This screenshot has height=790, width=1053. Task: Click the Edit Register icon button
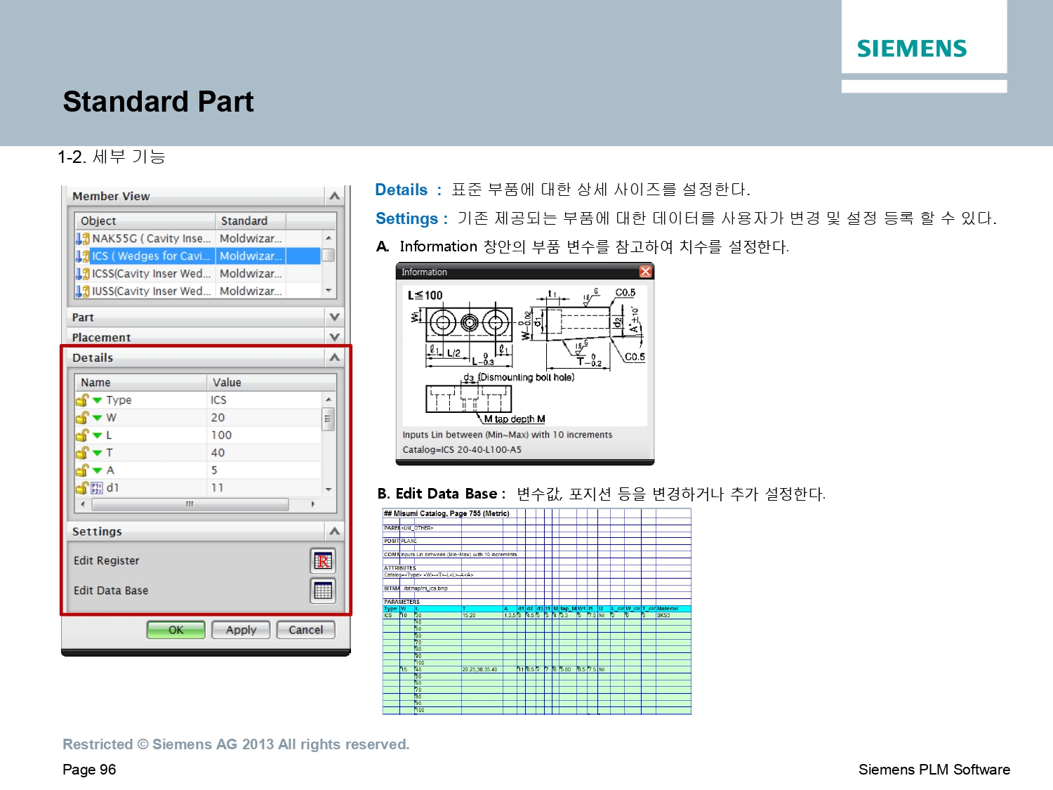(x=323, y=561)
